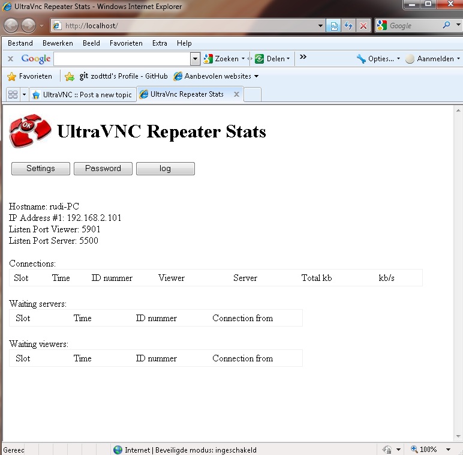Click the magnifier search icon
This screenshot has width=463, height=455.
[x=446, y=25]
